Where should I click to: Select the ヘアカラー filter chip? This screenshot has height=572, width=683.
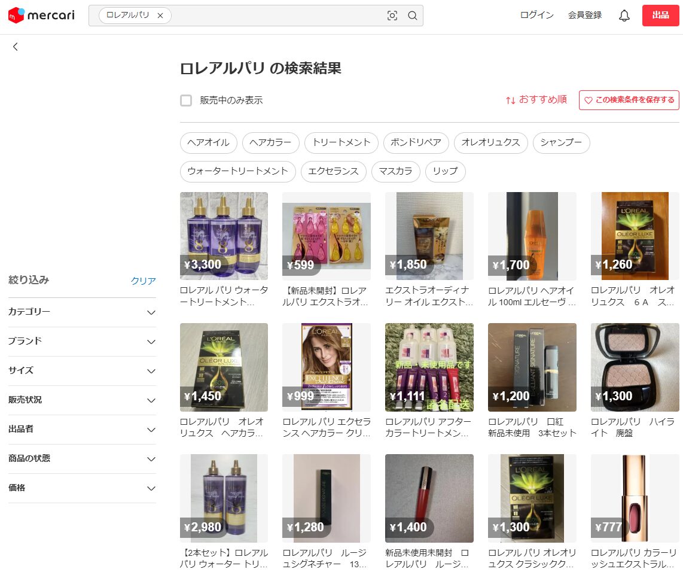270,142
